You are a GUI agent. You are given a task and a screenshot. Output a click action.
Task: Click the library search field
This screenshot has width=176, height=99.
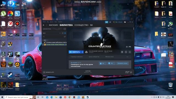[53, 37]
